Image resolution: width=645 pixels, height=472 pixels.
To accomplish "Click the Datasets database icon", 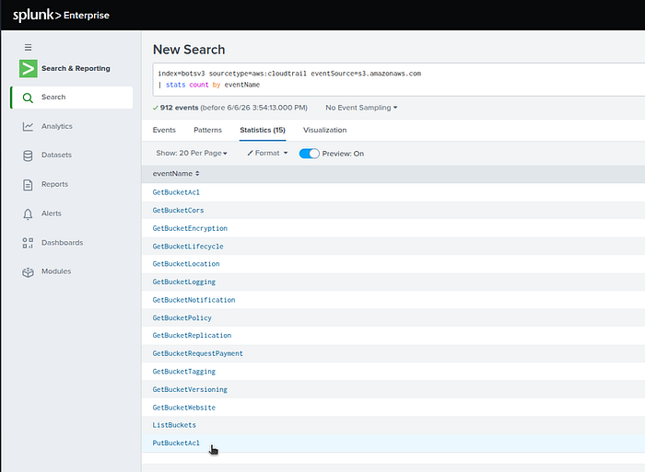I will (28, 155).
